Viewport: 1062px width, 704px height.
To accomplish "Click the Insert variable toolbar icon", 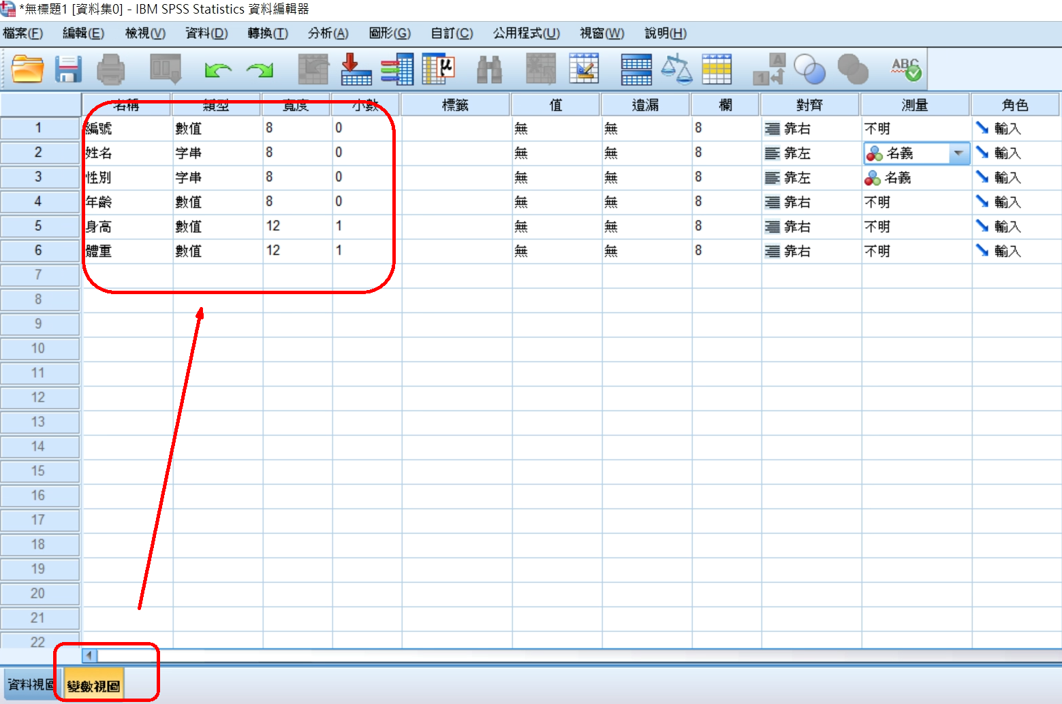I will point(583,69).
